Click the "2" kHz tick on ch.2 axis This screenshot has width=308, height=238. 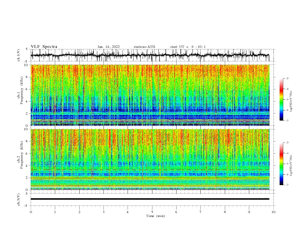pyautogui.click(x=27, y=178)
